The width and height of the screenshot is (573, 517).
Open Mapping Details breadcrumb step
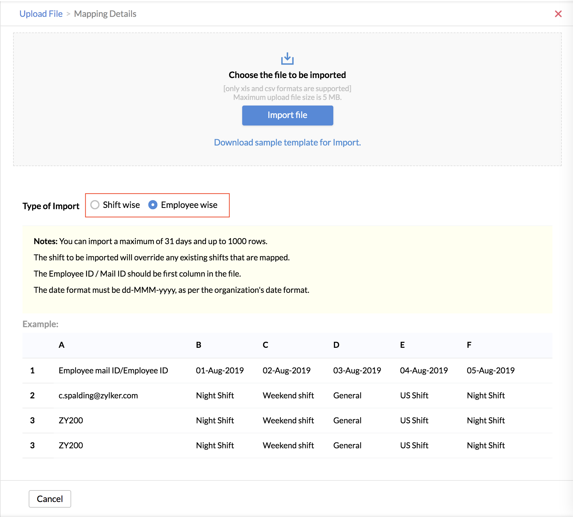[x=105, y=14]
